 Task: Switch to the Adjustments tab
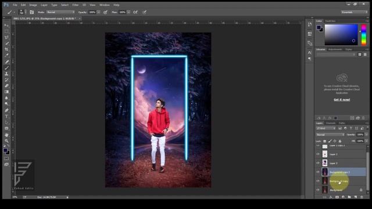[335, 49]
